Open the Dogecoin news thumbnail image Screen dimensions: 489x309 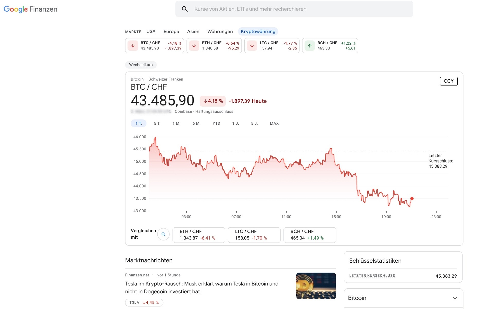click(316, 286)
